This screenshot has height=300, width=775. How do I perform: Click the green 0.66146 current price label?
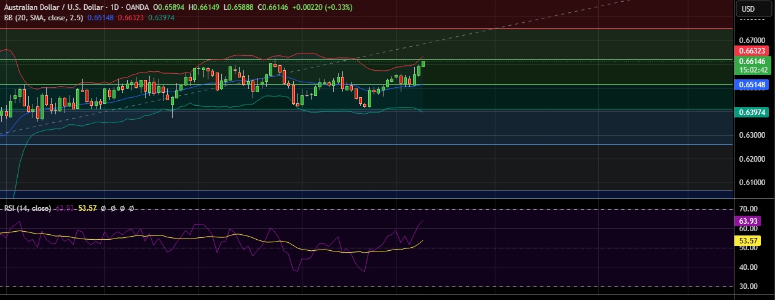click(751, 61)
